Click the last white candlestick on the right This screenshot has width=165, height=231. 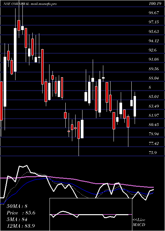(135, 106)
